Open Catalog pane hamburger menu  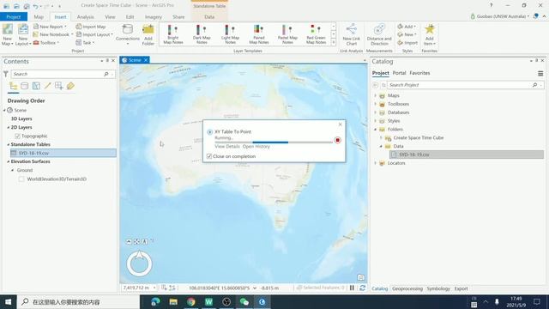coord(540,73)
